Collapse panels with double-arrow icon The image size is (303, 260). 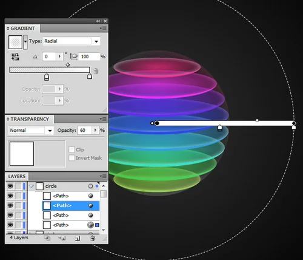pos(98,21)
